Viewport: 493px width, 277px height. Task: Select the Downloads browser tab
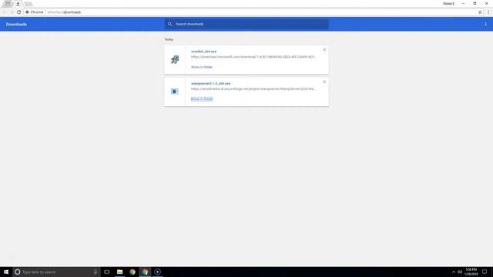pos(18,4)
